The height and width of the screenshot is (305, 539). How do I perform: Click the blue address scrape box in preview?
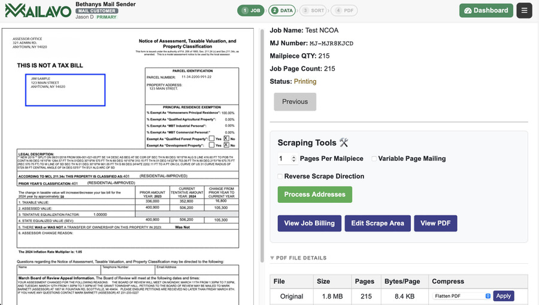click(65, 90)
